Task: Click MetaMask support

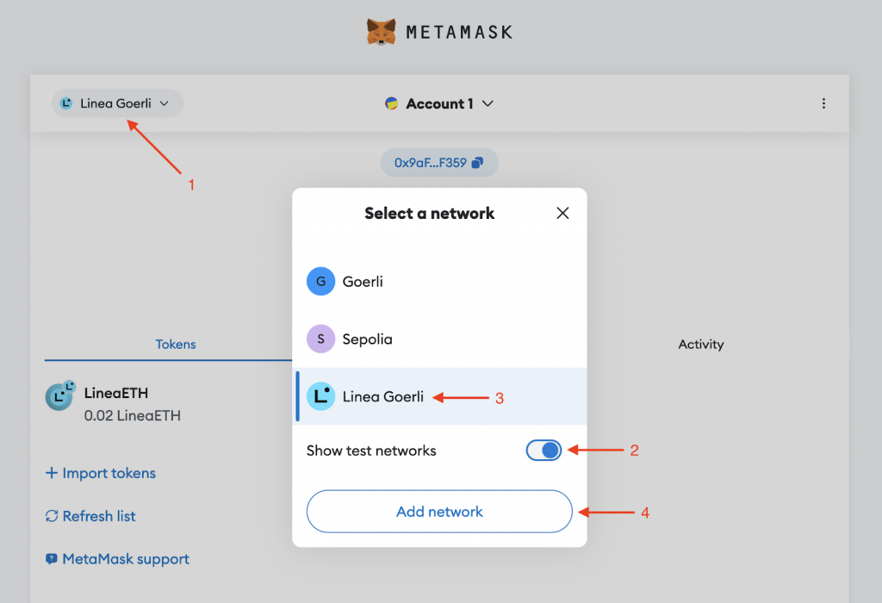Action: [x=116, y=558]
